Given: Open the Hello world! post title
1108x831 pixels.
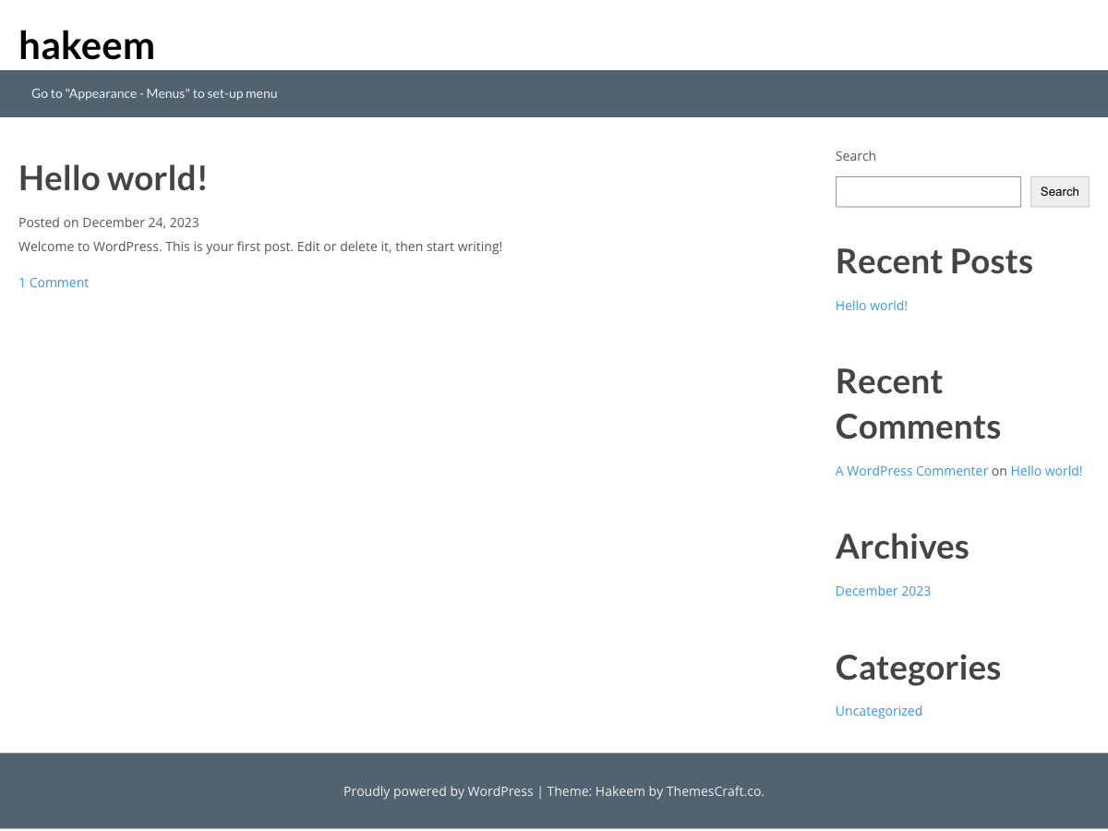Looking at the screenshot, I should pyautogui.click(x=113, y=177).
